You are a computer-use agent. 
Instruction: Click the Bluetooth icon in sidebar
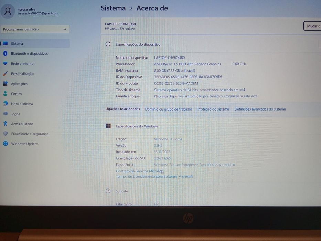[5, 53]
